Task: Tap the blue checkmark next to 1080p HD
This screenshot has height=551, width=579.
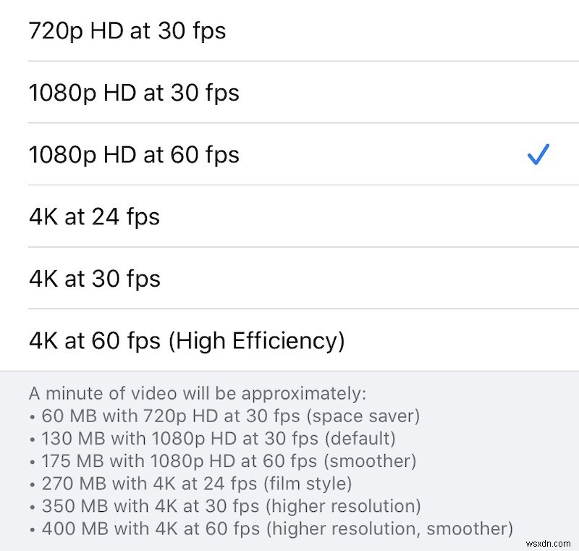Action: pos(538,153)
